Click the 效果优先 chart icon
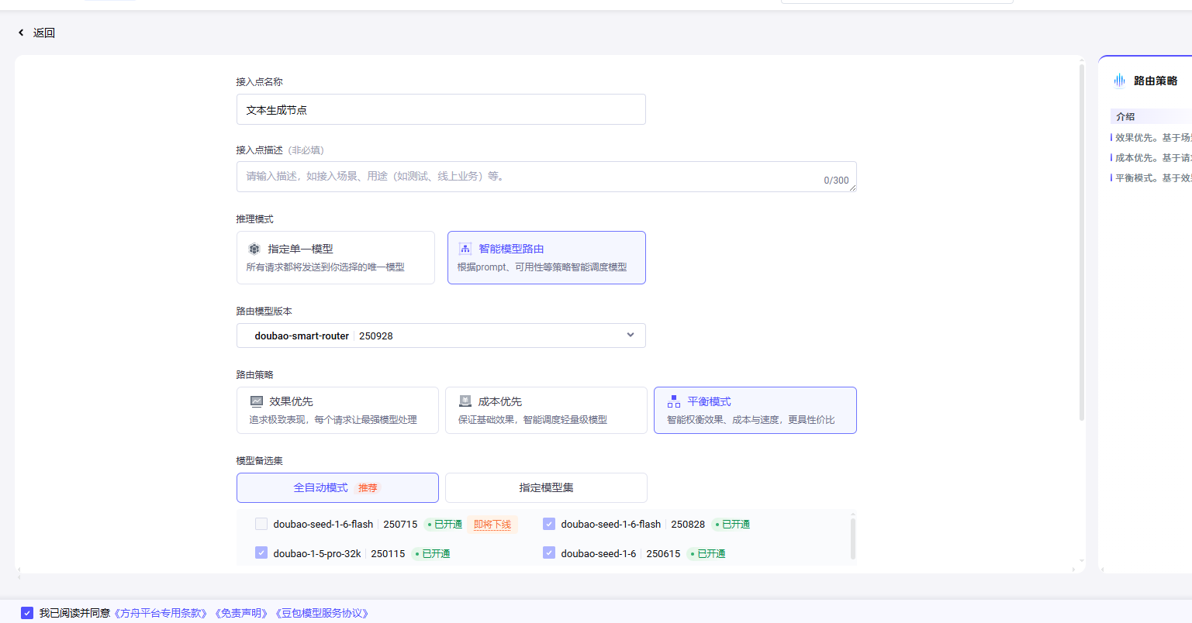Viewport: 1192px width, 623px height. pos(257,401)
